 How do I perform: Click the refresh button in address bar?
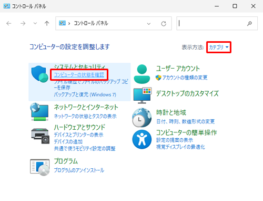pyautogui.click(x=164, y=24)
